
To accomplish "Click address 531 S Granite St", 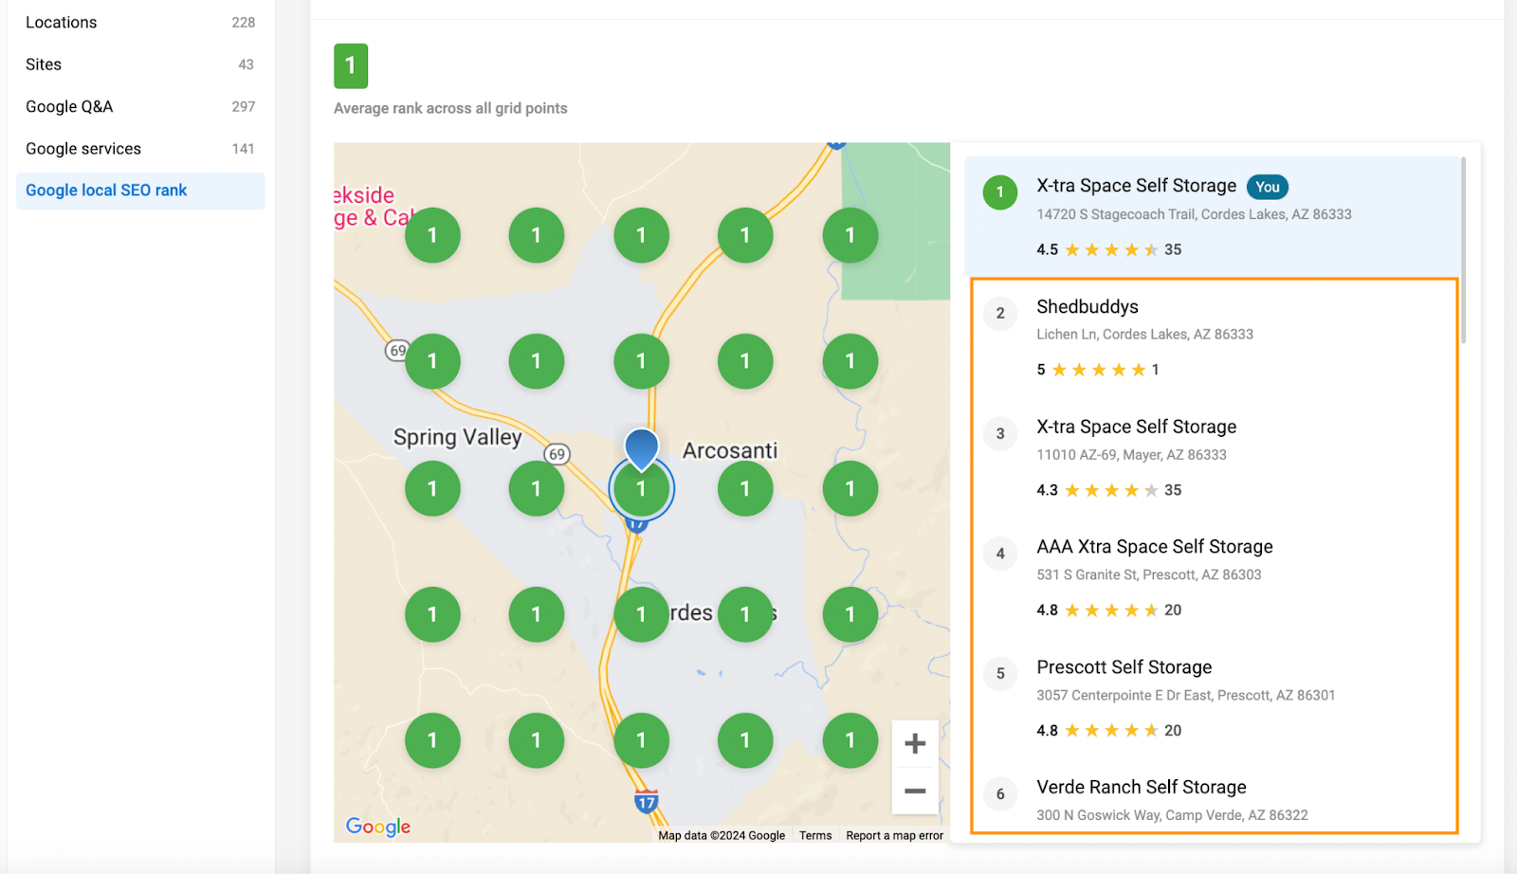I will point(1149,575).
